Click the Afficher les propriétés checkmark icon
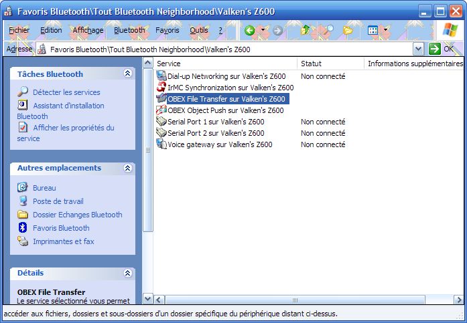 23,128
